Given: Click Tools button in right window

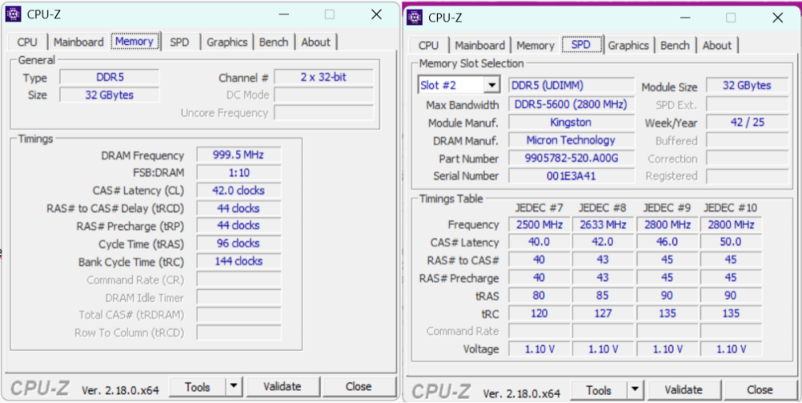Looking at the screenshot, I should (599, 390).
